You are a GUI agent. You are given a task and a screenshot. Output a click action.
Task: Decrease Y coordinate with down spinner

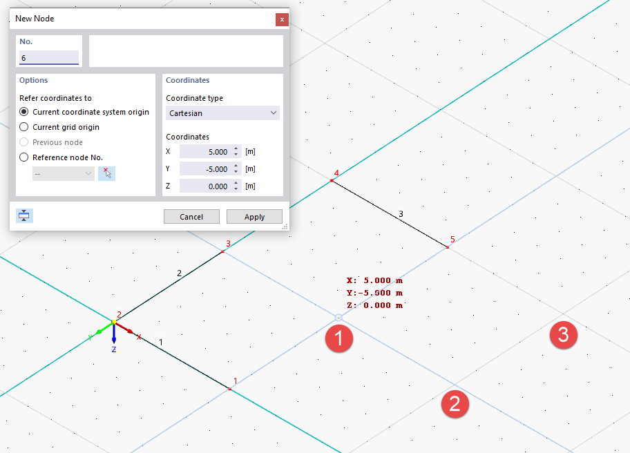point(236,172)
